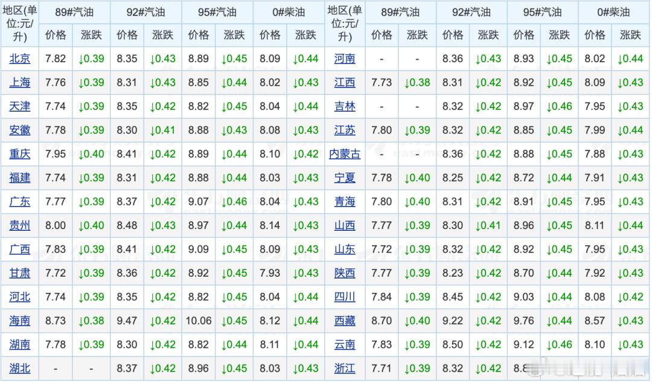The width and height of the screenshot is (652, 383).
Task: Click 宁夏 92# price 8.25
Action: click(452, 178)
